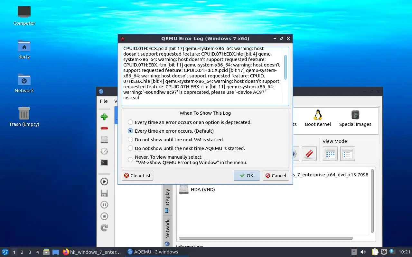
Task: Switch to list view mode
Action: (x=347, y=154)
